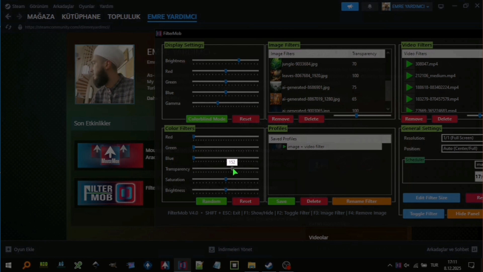This screenshot has width=483, height=272.
Task: Click the Display Settings Brightness slider
Action: pos(239,60)
